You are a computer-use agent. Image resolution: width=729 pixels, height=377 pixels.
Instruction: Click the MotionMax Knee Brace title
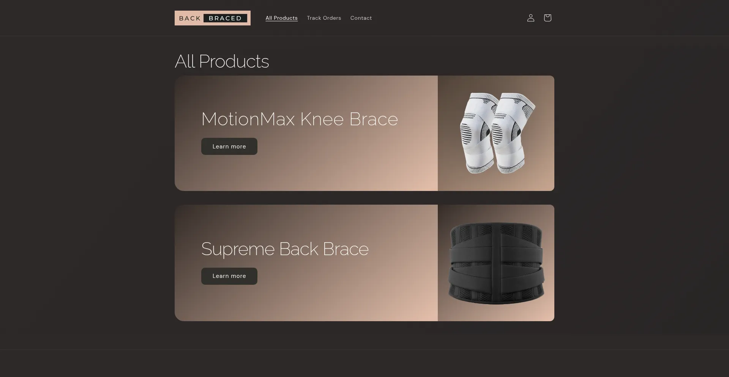[300, 119]
